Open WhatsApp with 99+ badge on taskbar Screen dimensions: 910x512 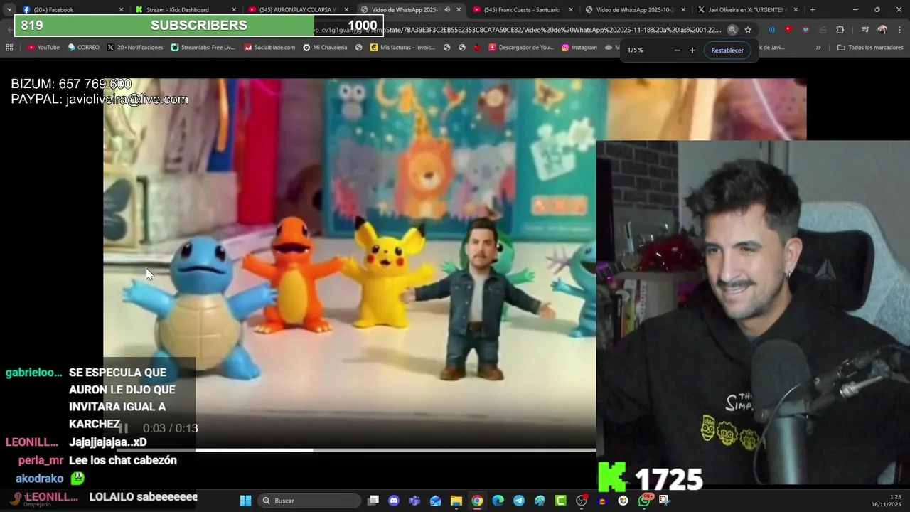coord(645,501)
